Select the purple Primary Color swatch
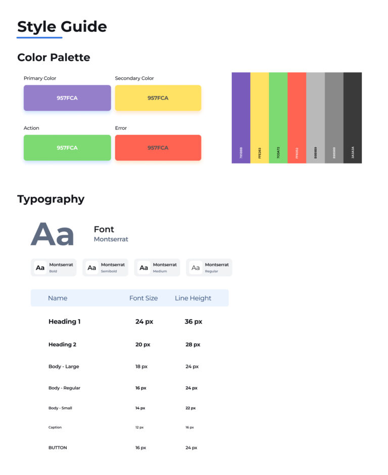The height and width of the screenshot is (475, 388). [67, 98]
